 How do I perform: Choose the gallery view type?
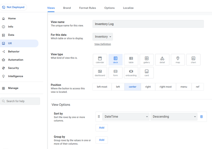pyautogui.click(x=147, y=60)
